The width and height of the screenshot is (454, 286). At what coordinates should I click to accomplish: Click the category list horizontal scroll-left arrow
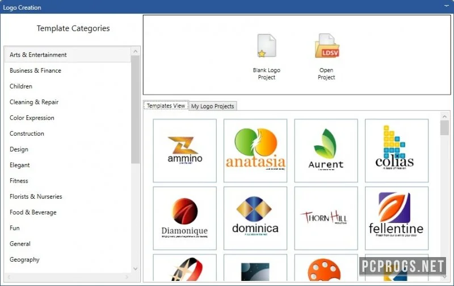tap(9, 277)
